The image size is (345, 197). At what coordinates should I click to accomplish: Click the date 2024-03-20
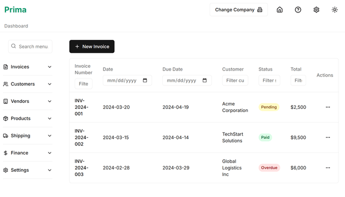click(116, 107)
